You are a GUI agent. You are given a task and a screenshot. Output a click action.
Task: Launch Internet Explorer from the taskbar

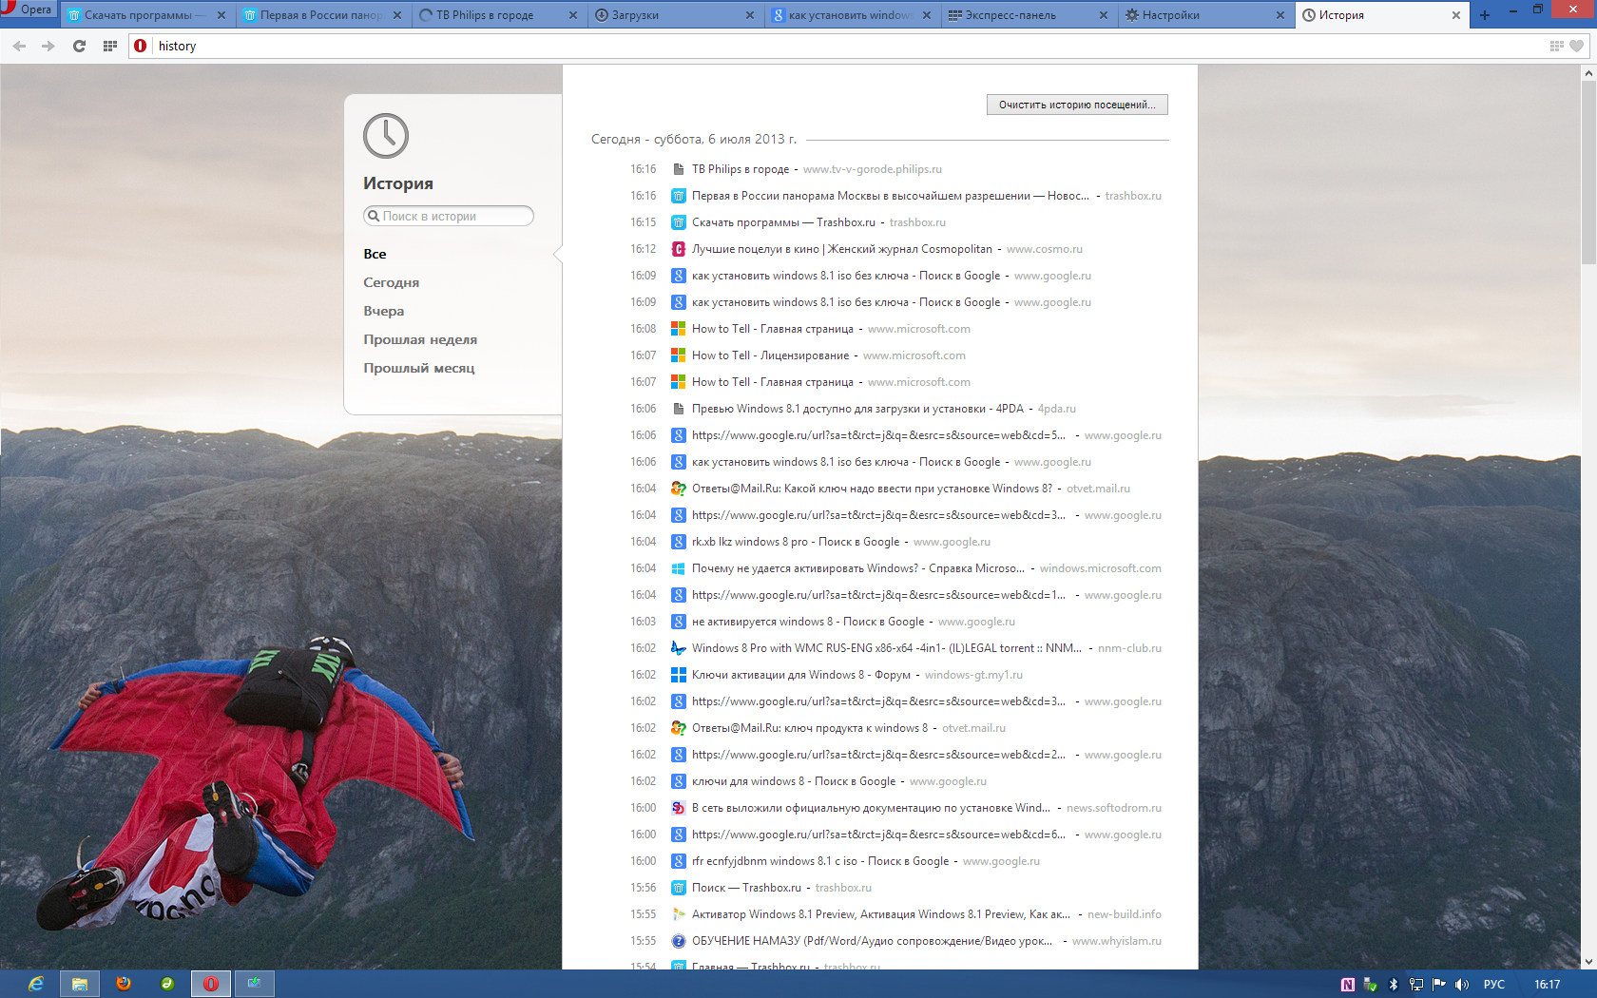tap(35, 984)
